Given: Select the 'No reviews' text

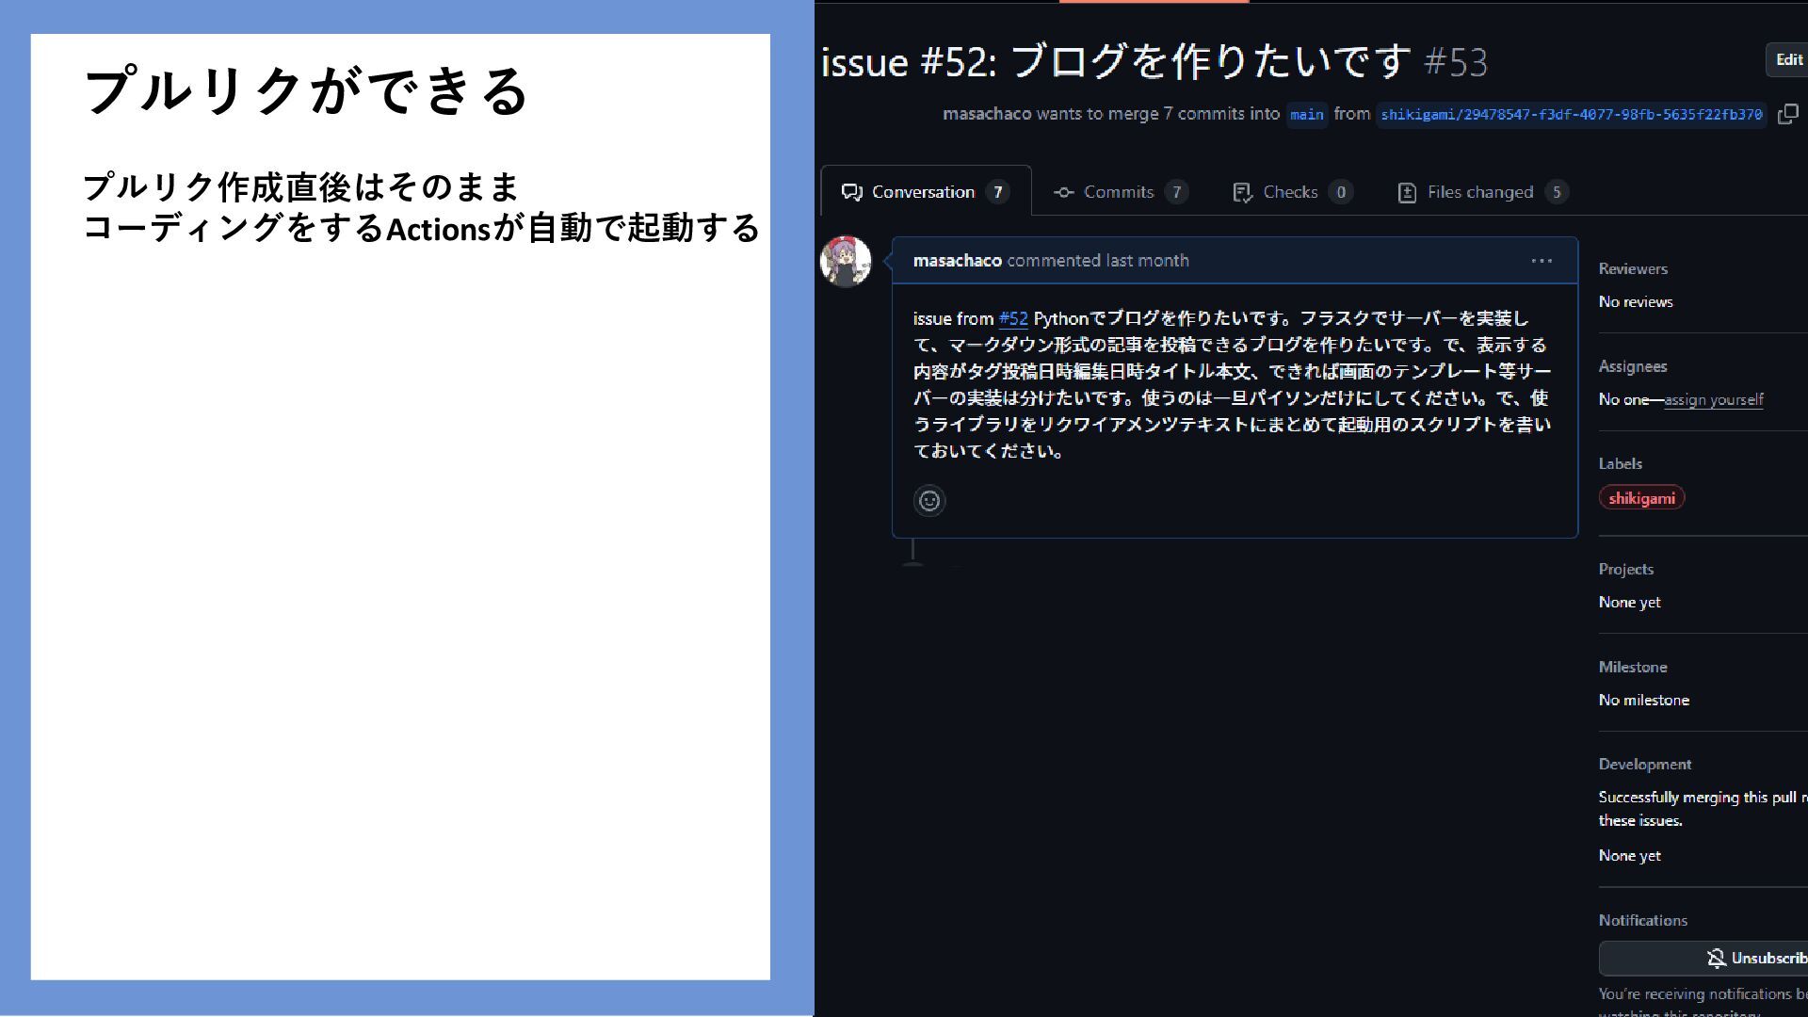Looking at the screenshot, I should pyautogui.click(x=1636, y=301).
